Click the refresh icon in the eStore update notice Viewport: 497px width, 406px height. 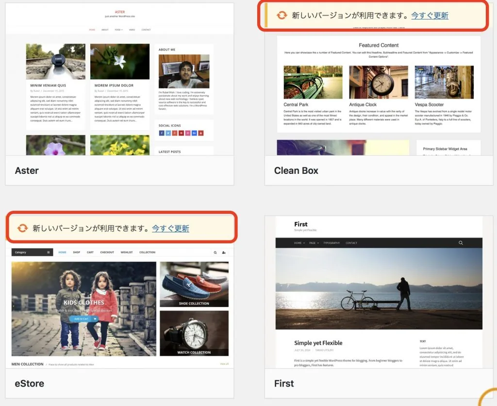(x=22, y=228)
